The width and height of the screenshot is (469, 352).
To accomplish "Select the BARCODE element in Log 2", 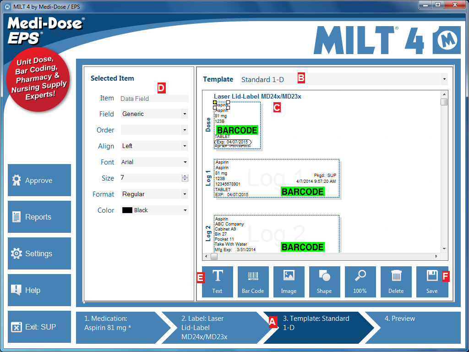I will [x=302, y=247].
